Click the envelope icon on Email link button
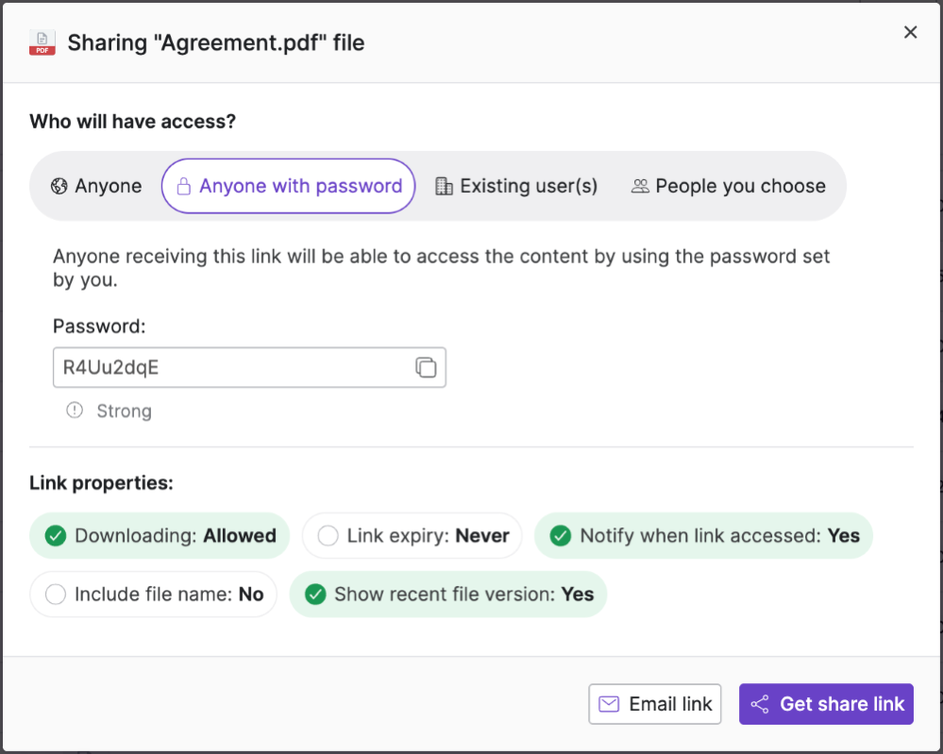 coord(609,704)
